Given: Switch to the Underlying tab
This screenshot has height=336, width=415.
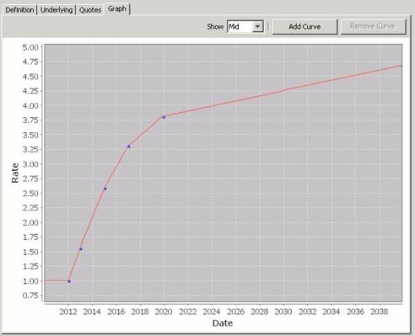Looking at the screenshot, I should point(57,10).
